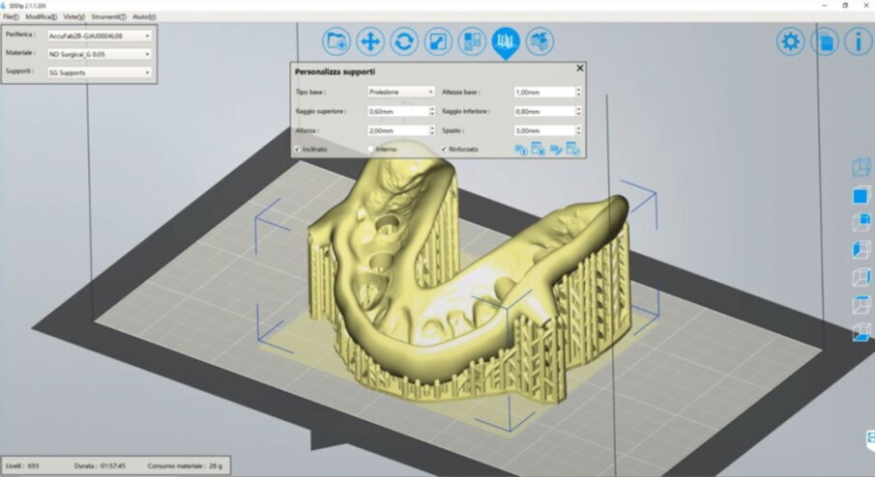Uncheck the Rinforzato checkbox
875x477 pixels.
444,150
